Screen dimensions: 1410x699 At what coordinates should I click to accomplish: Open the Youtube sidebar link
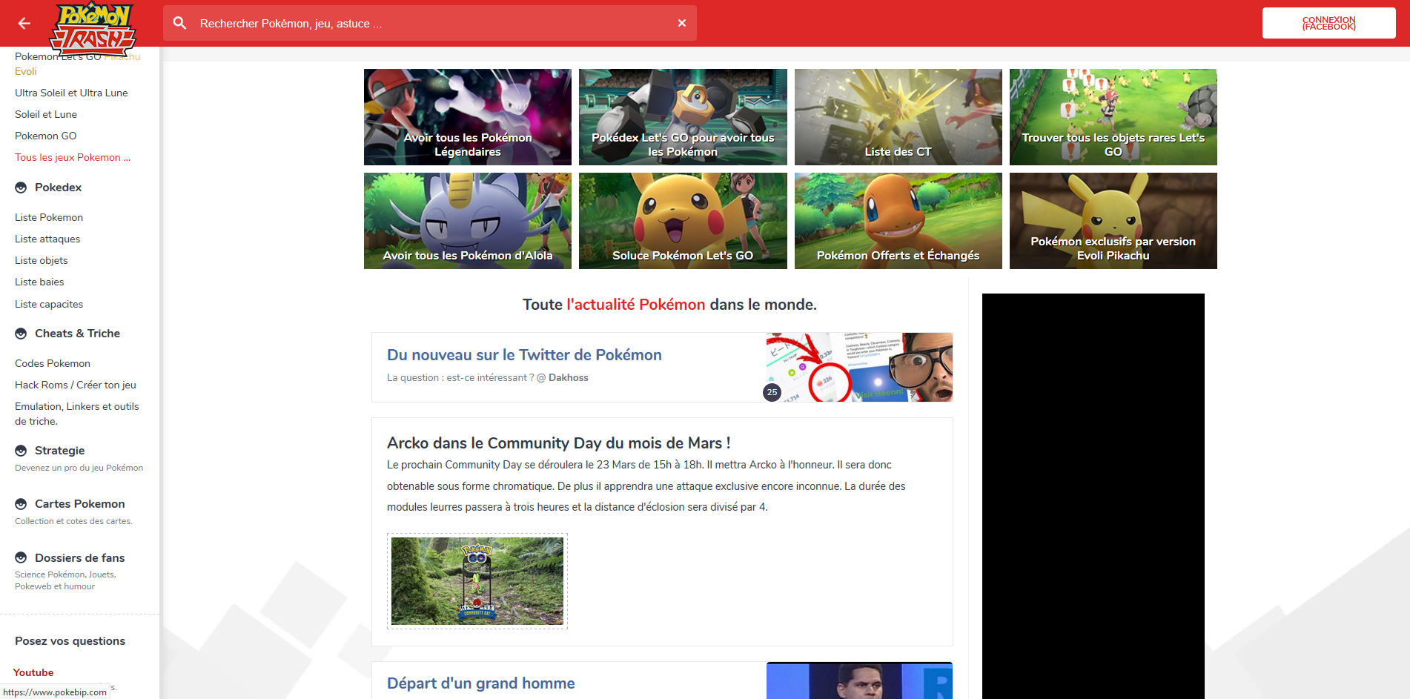pos(33,672)
